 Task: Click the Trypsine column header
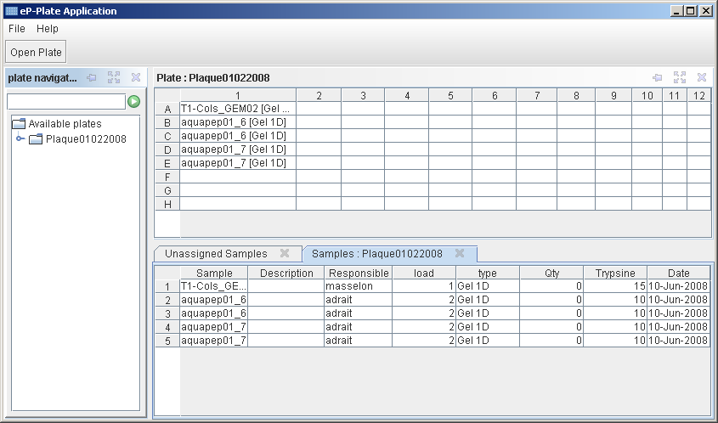(x=614, y=274)
